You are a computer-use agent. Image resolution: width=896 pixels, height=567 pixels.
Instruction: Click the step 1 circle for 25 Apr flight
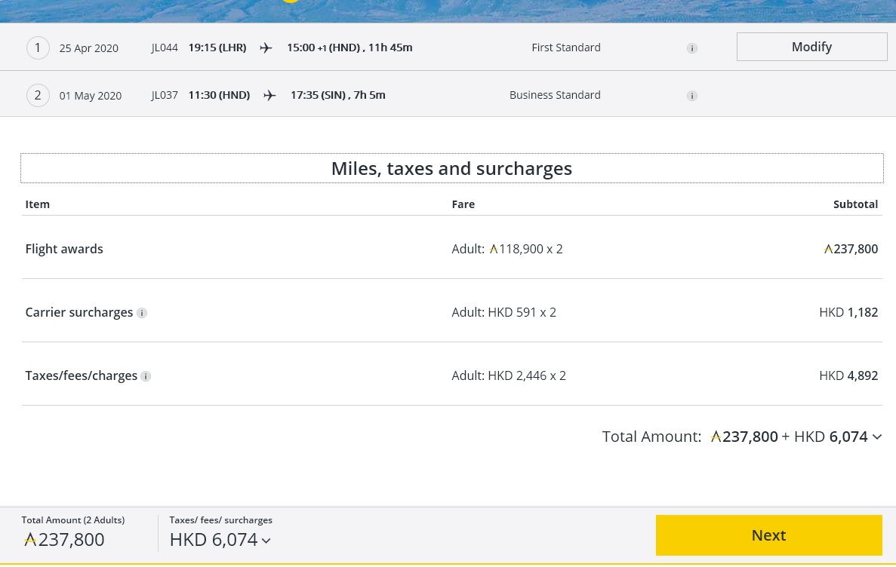pos(38,48)
